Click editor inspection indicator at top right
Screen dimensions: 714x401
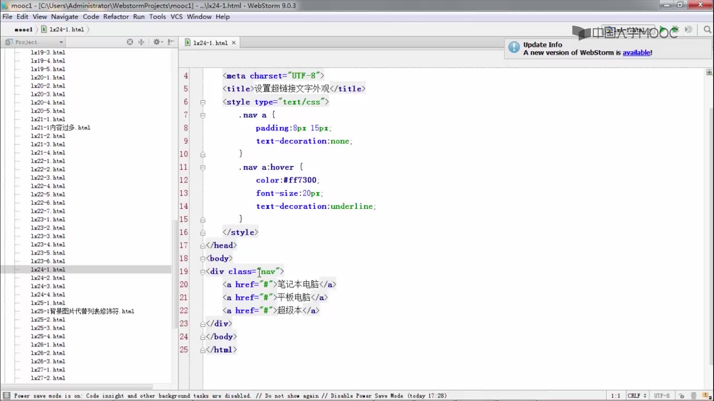coord(709,72)
